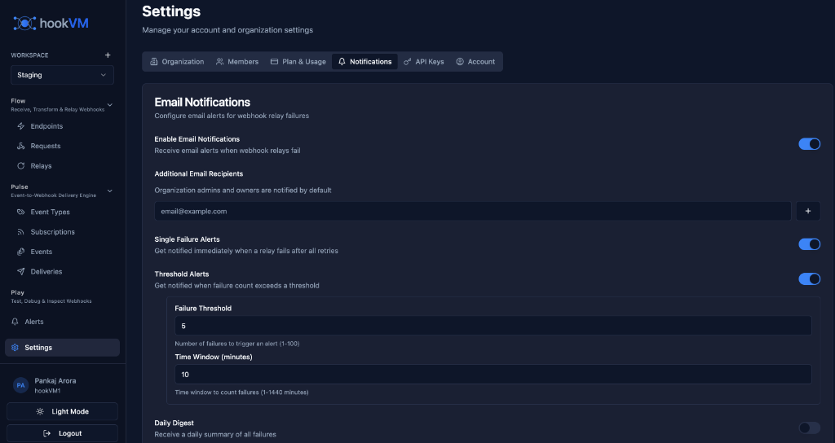Click the Settings gear icon in sidebar
The width and height of the screenshot is (835, 443).
15,347
